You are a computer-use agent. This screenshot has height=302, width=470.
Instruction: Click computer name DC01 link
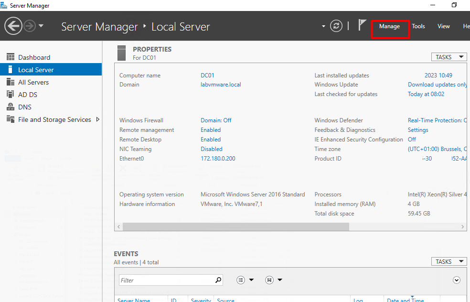207,75
